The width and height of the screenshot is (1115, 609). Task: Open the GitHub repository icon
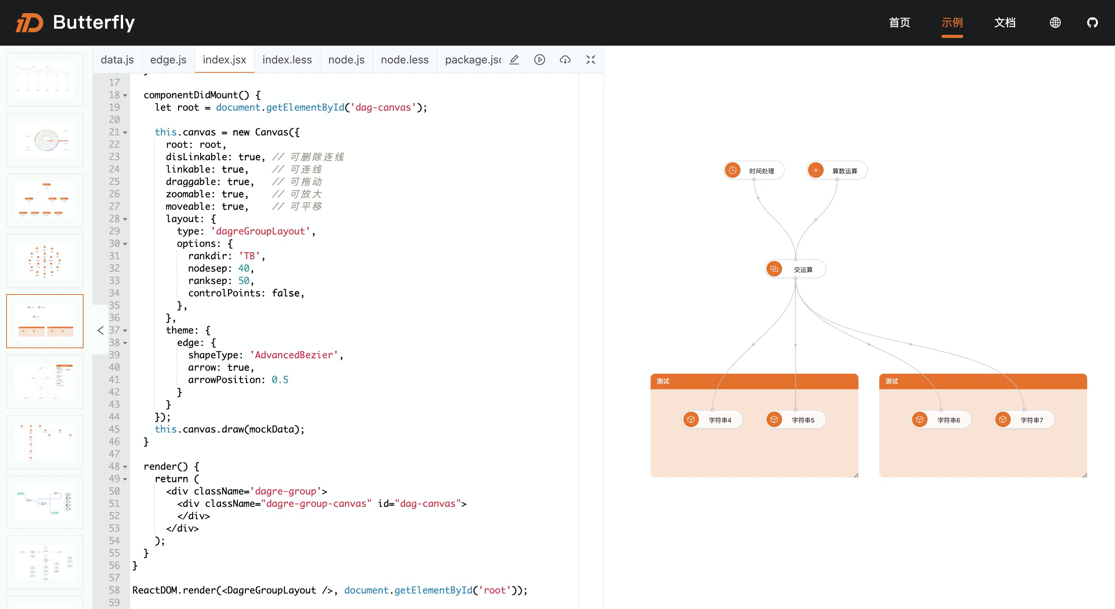coord(1093,22)
